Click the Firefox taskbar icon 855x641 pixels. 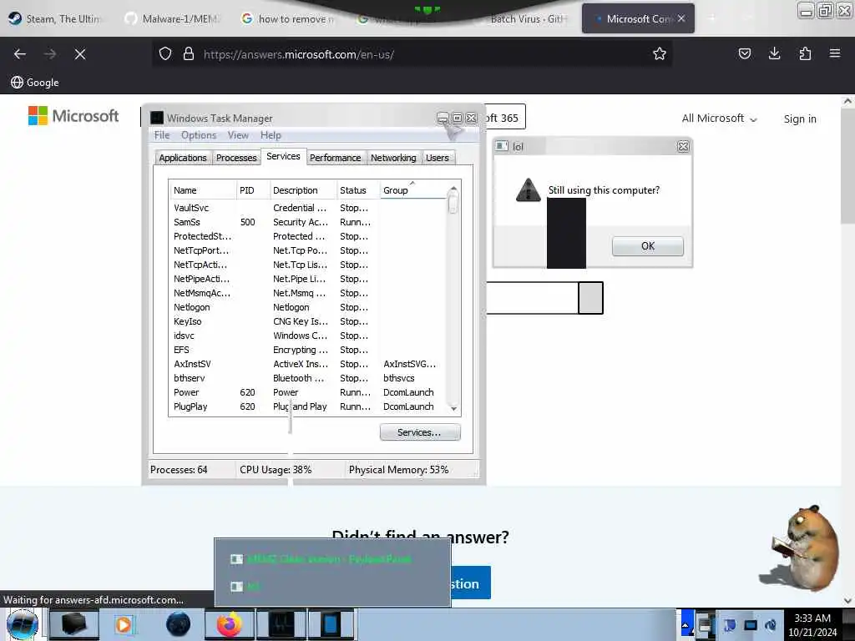[230, 624]
